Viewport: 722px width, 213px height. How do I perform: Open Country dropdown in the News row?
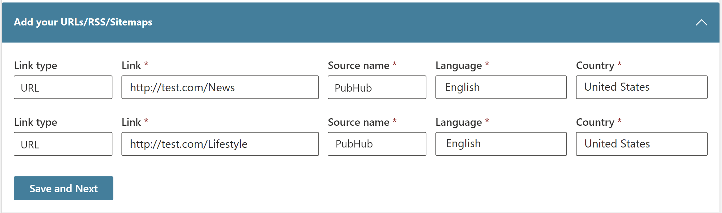point(642,87)
